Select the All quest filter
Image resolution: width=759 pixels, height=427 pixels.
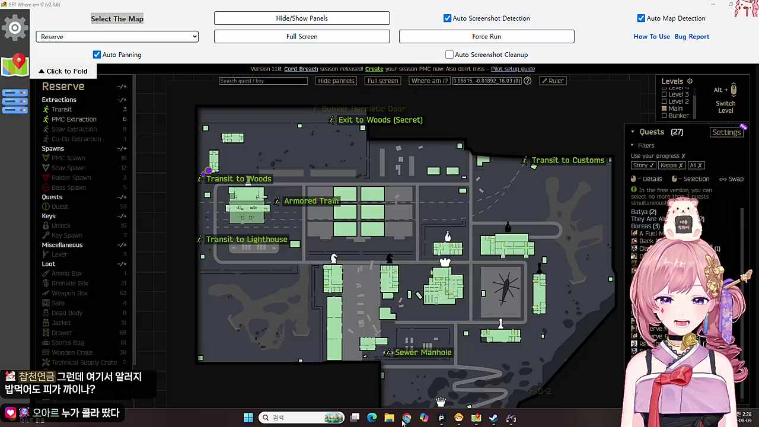tap(696, 165)
